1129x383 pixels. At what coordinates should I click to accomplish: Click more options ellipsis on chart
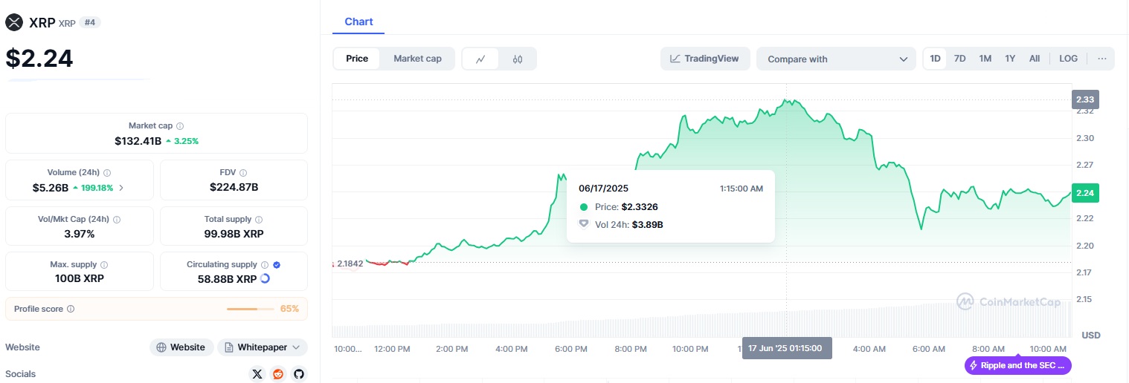tap(1101, 59)
